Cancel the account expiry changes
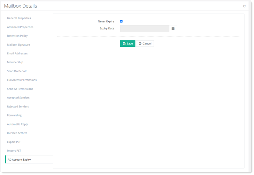 (x=145, y=44)
